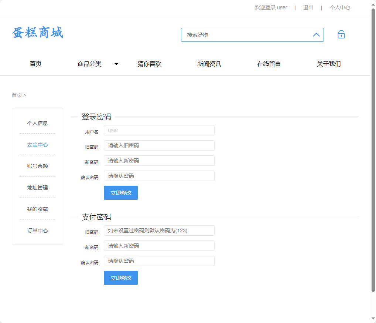The height and width of the screenshot is (323, 376).
Task: Navigate to 首页 in the menu
Action: 35,64
